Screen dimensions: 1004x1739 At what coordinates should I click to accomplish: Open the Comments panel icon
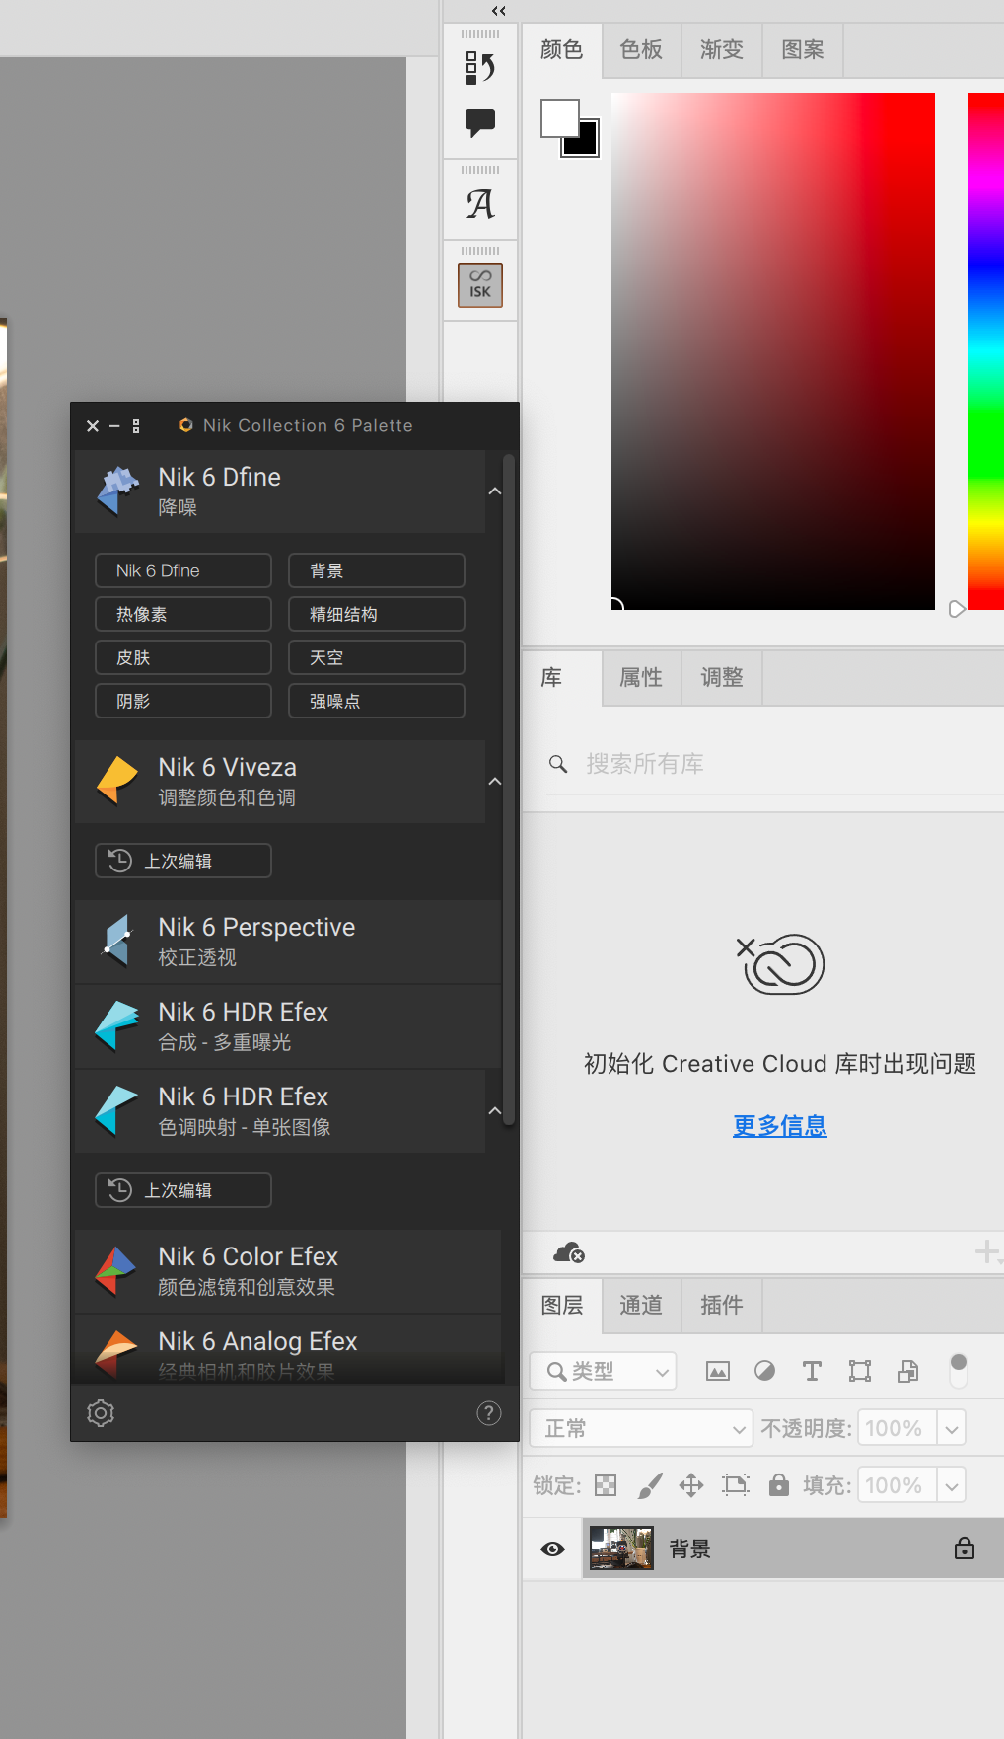coord(480,122)
